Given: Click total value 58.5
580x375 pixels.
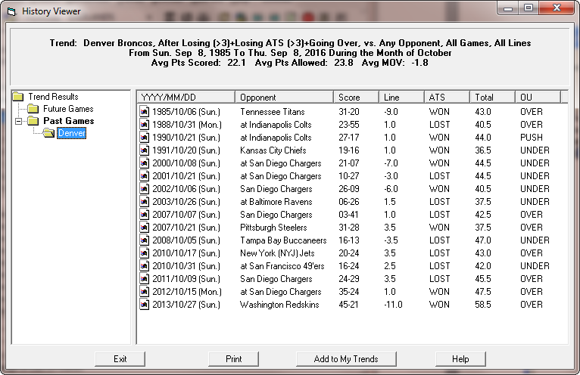Looking at the screenshot, I should click(x=483, y=305).
